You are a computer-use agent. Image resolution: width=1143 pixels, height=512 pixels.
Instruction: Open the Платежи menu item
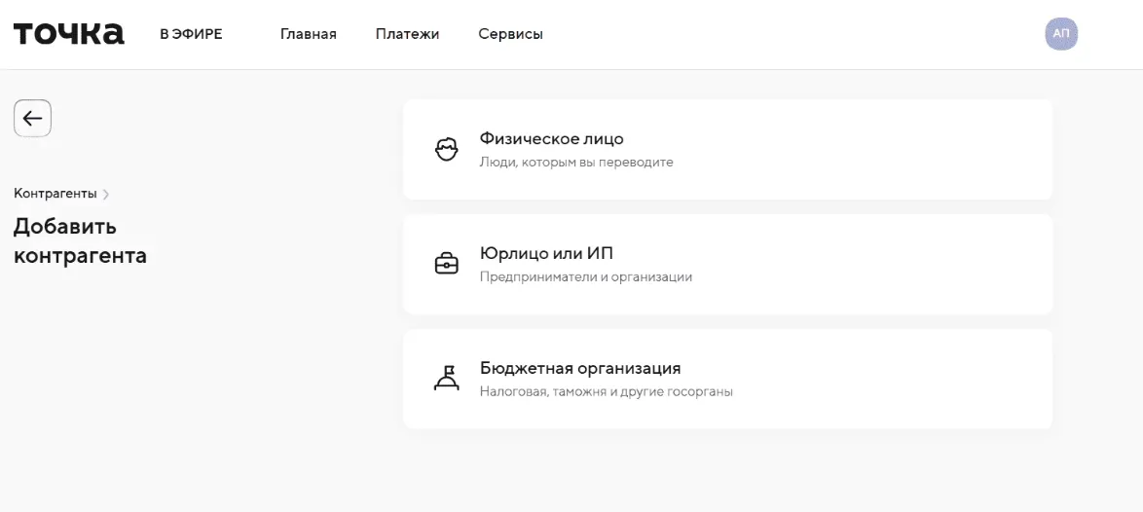(x=407, y=34)
